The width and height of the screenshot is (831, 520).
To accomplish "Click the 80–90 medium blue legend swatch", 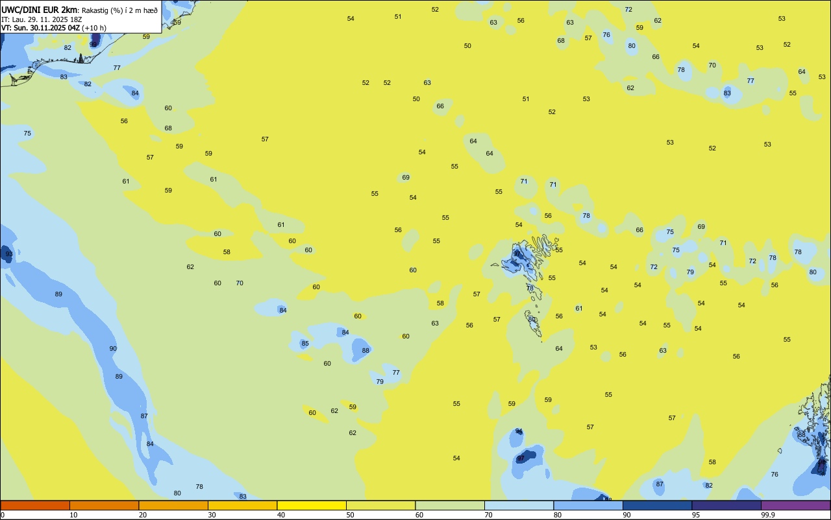I will click(x=588, y=505).
